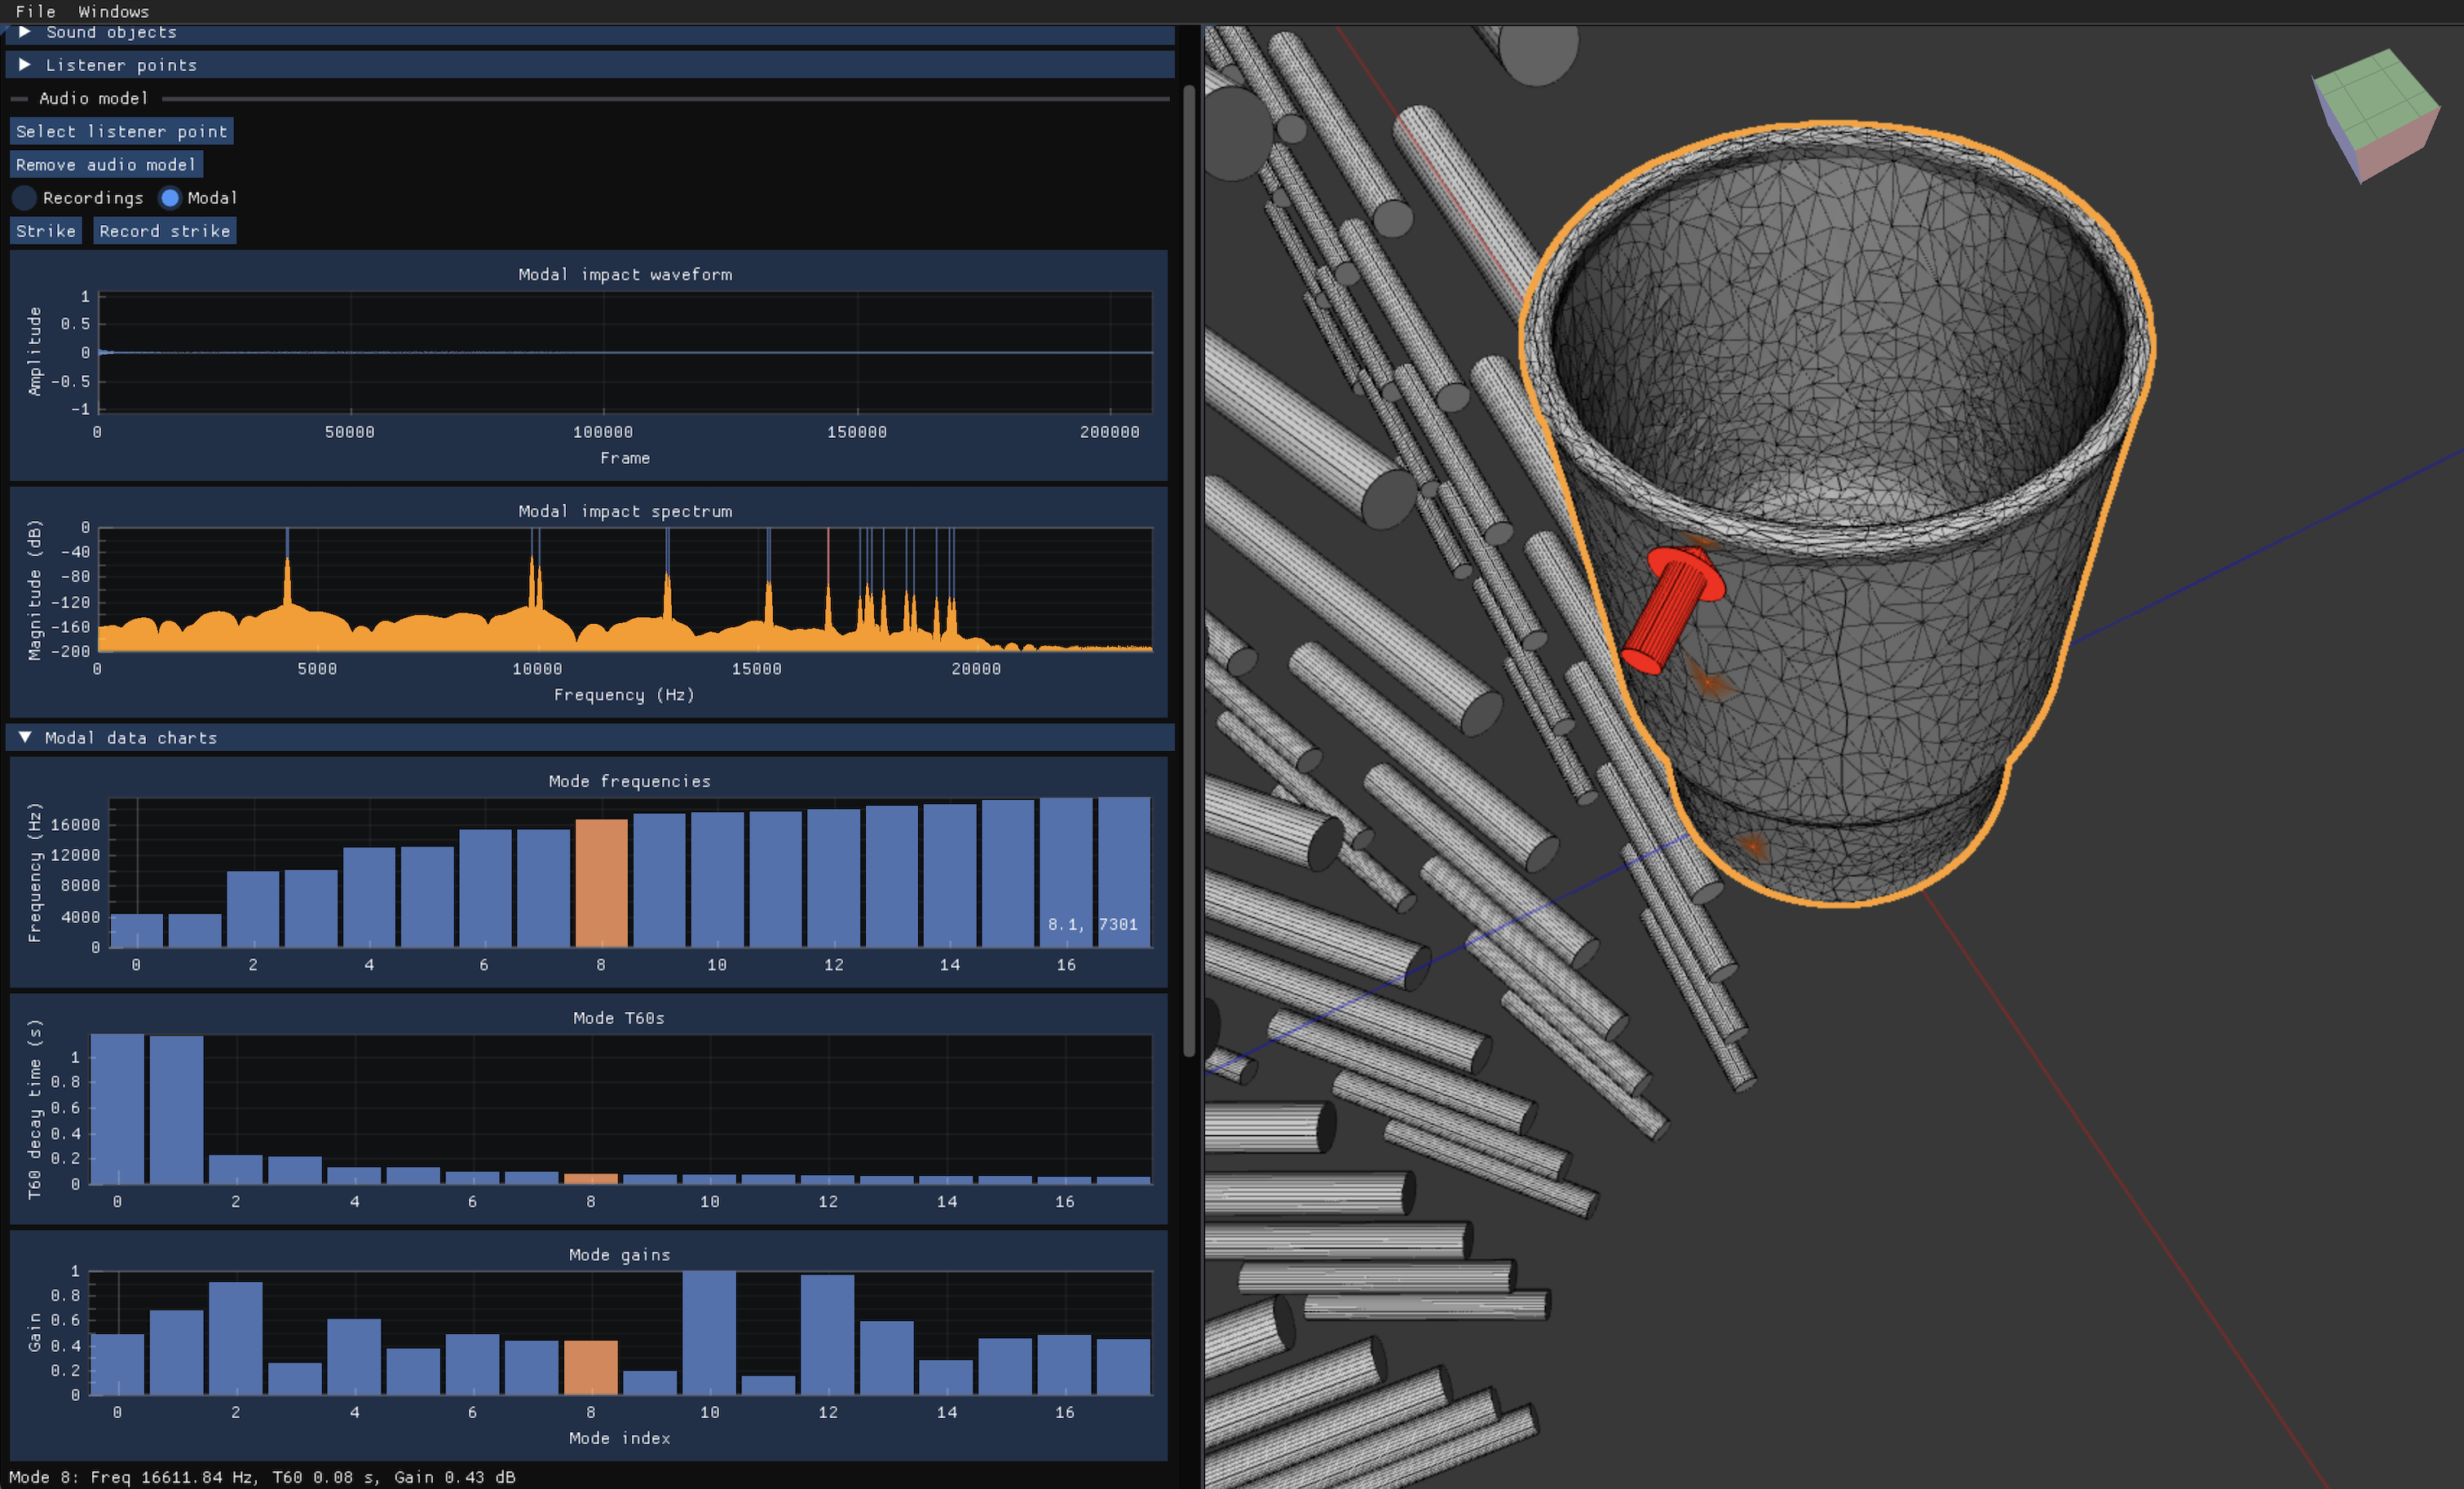Click the orange bar in Mode gains chart
Image resolution: width=2464 pixels, height=1489 pixels.
click(590, 1367)
